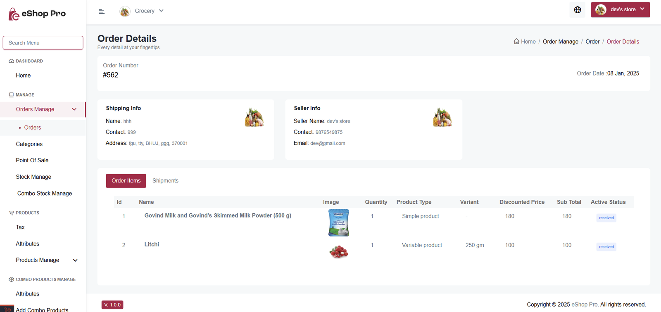
Task: Click the eShop Pro logo
Action: [37, 14]
